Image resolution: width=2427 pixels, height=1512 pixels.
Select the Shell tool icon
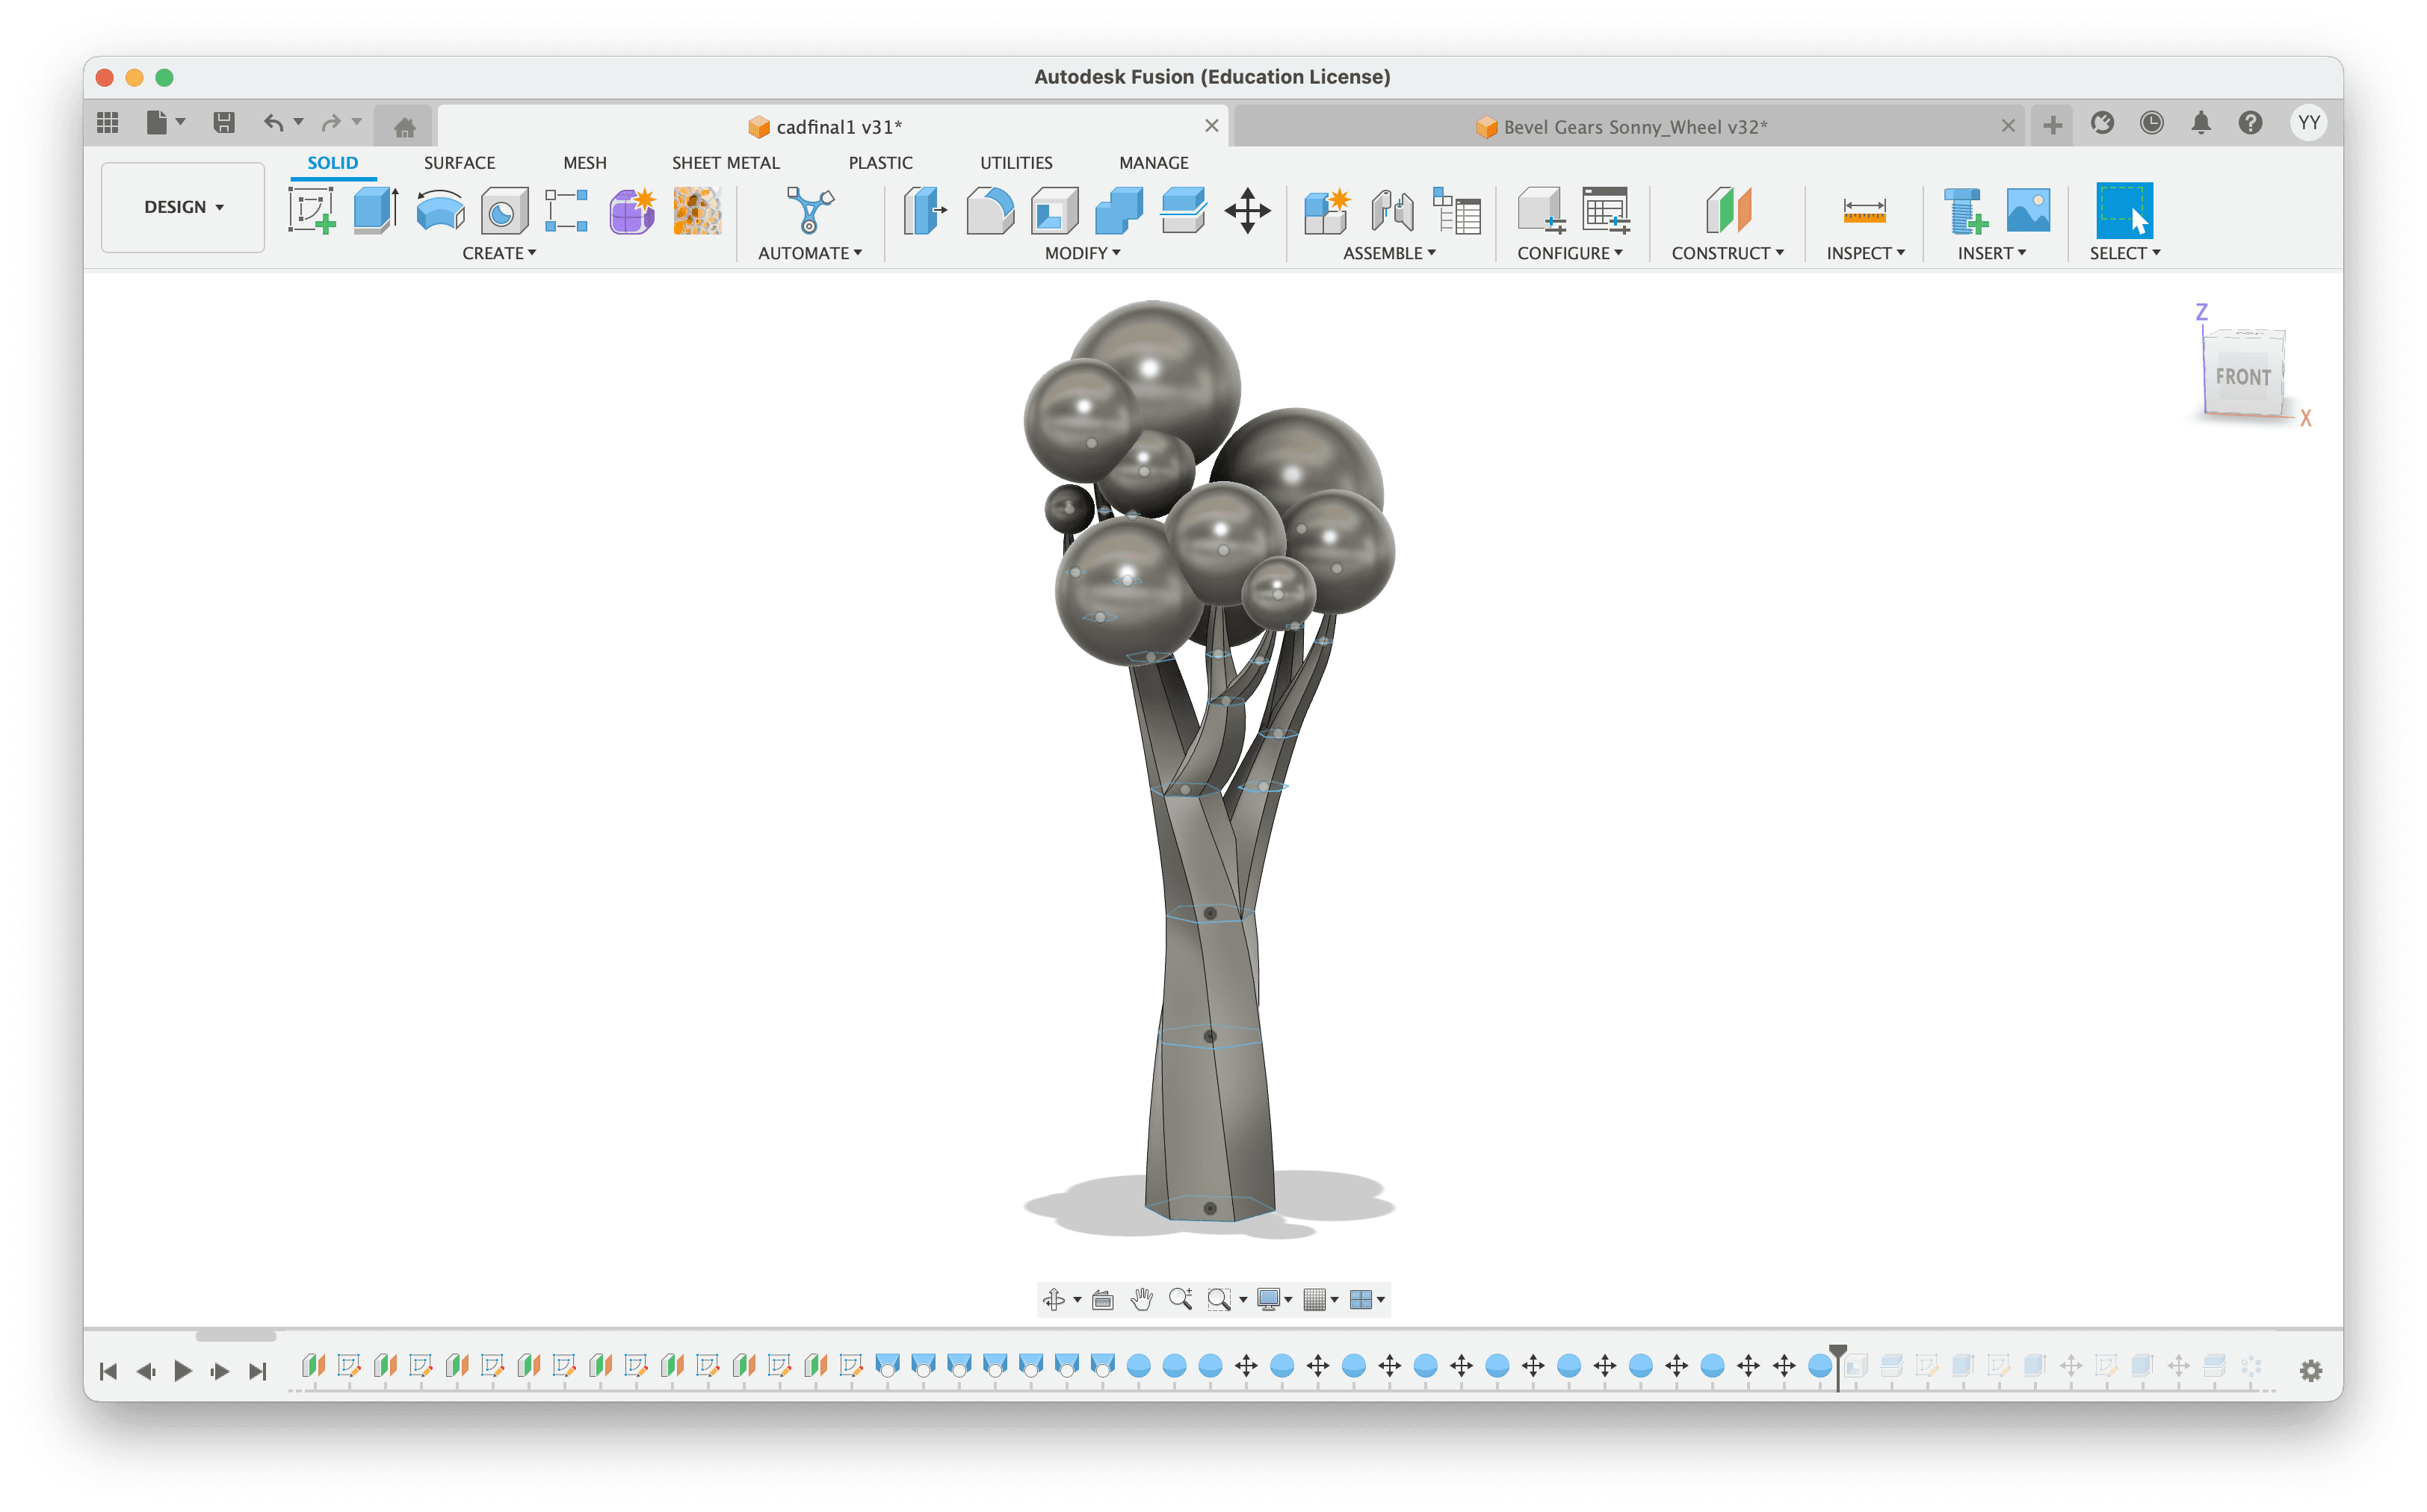(x=1055, y=210)
